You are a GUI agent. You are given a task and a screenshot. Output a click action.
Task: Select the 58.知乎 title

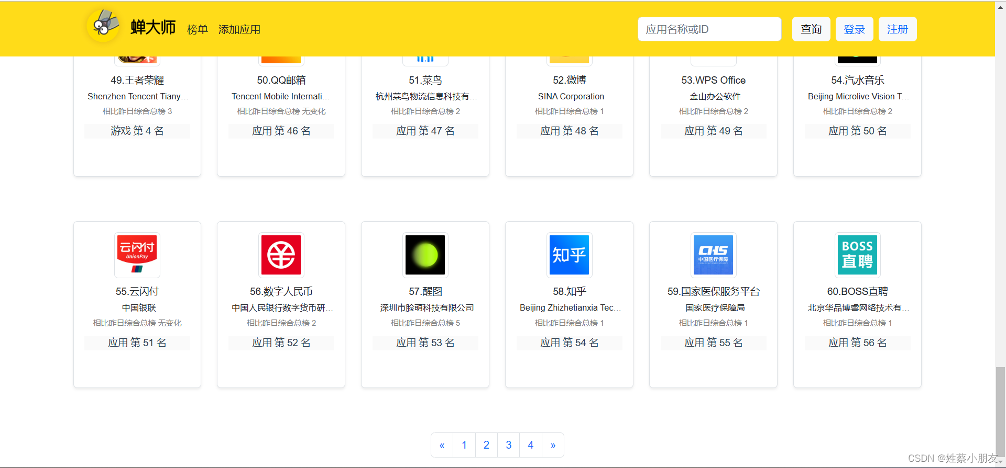[x=570, y=291]
